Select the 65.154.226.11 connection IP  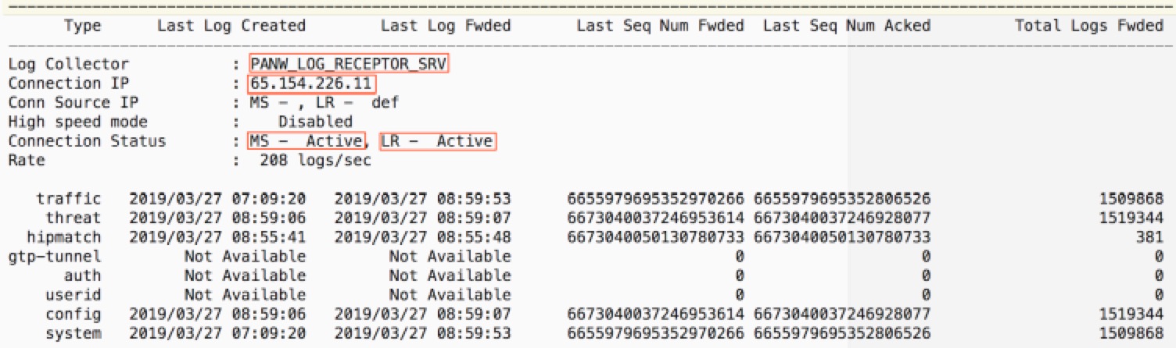(312, 83)
